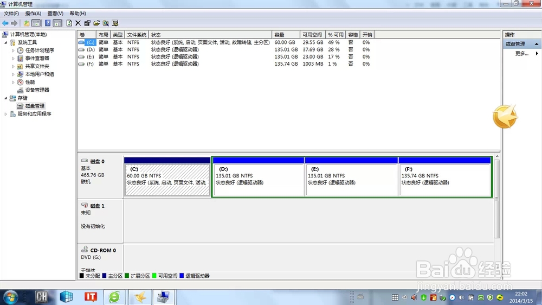Open the 帮助(H) menu
This screenshot has width=542, height=305.
(78, 13)
